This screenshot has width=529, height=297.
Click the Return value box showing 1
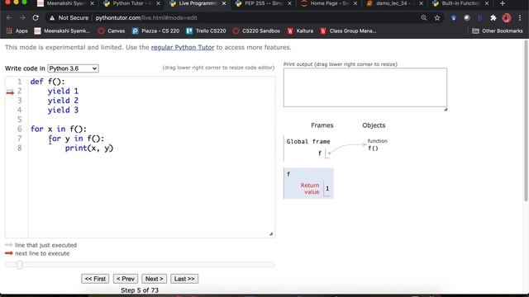(327, 189)
